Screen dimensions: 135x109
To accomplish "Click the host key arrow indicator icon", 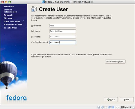I will (121, 107).
